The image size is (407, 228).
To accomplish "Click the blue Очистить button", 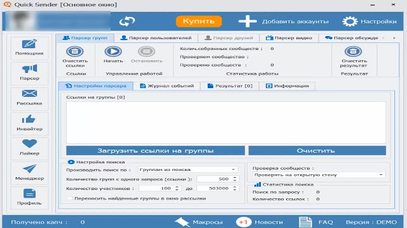I will 317,151.
